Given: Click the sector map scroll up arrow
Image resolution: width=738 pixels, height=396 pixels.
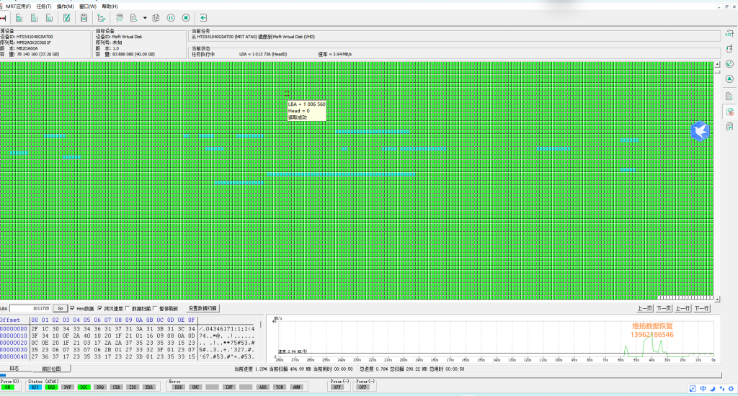Looking at the screenshot, I should pyautogui.click(x=717, y=64).
